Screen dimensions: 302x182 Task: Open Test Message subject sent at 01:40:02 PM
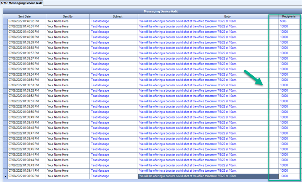(100, 21)
